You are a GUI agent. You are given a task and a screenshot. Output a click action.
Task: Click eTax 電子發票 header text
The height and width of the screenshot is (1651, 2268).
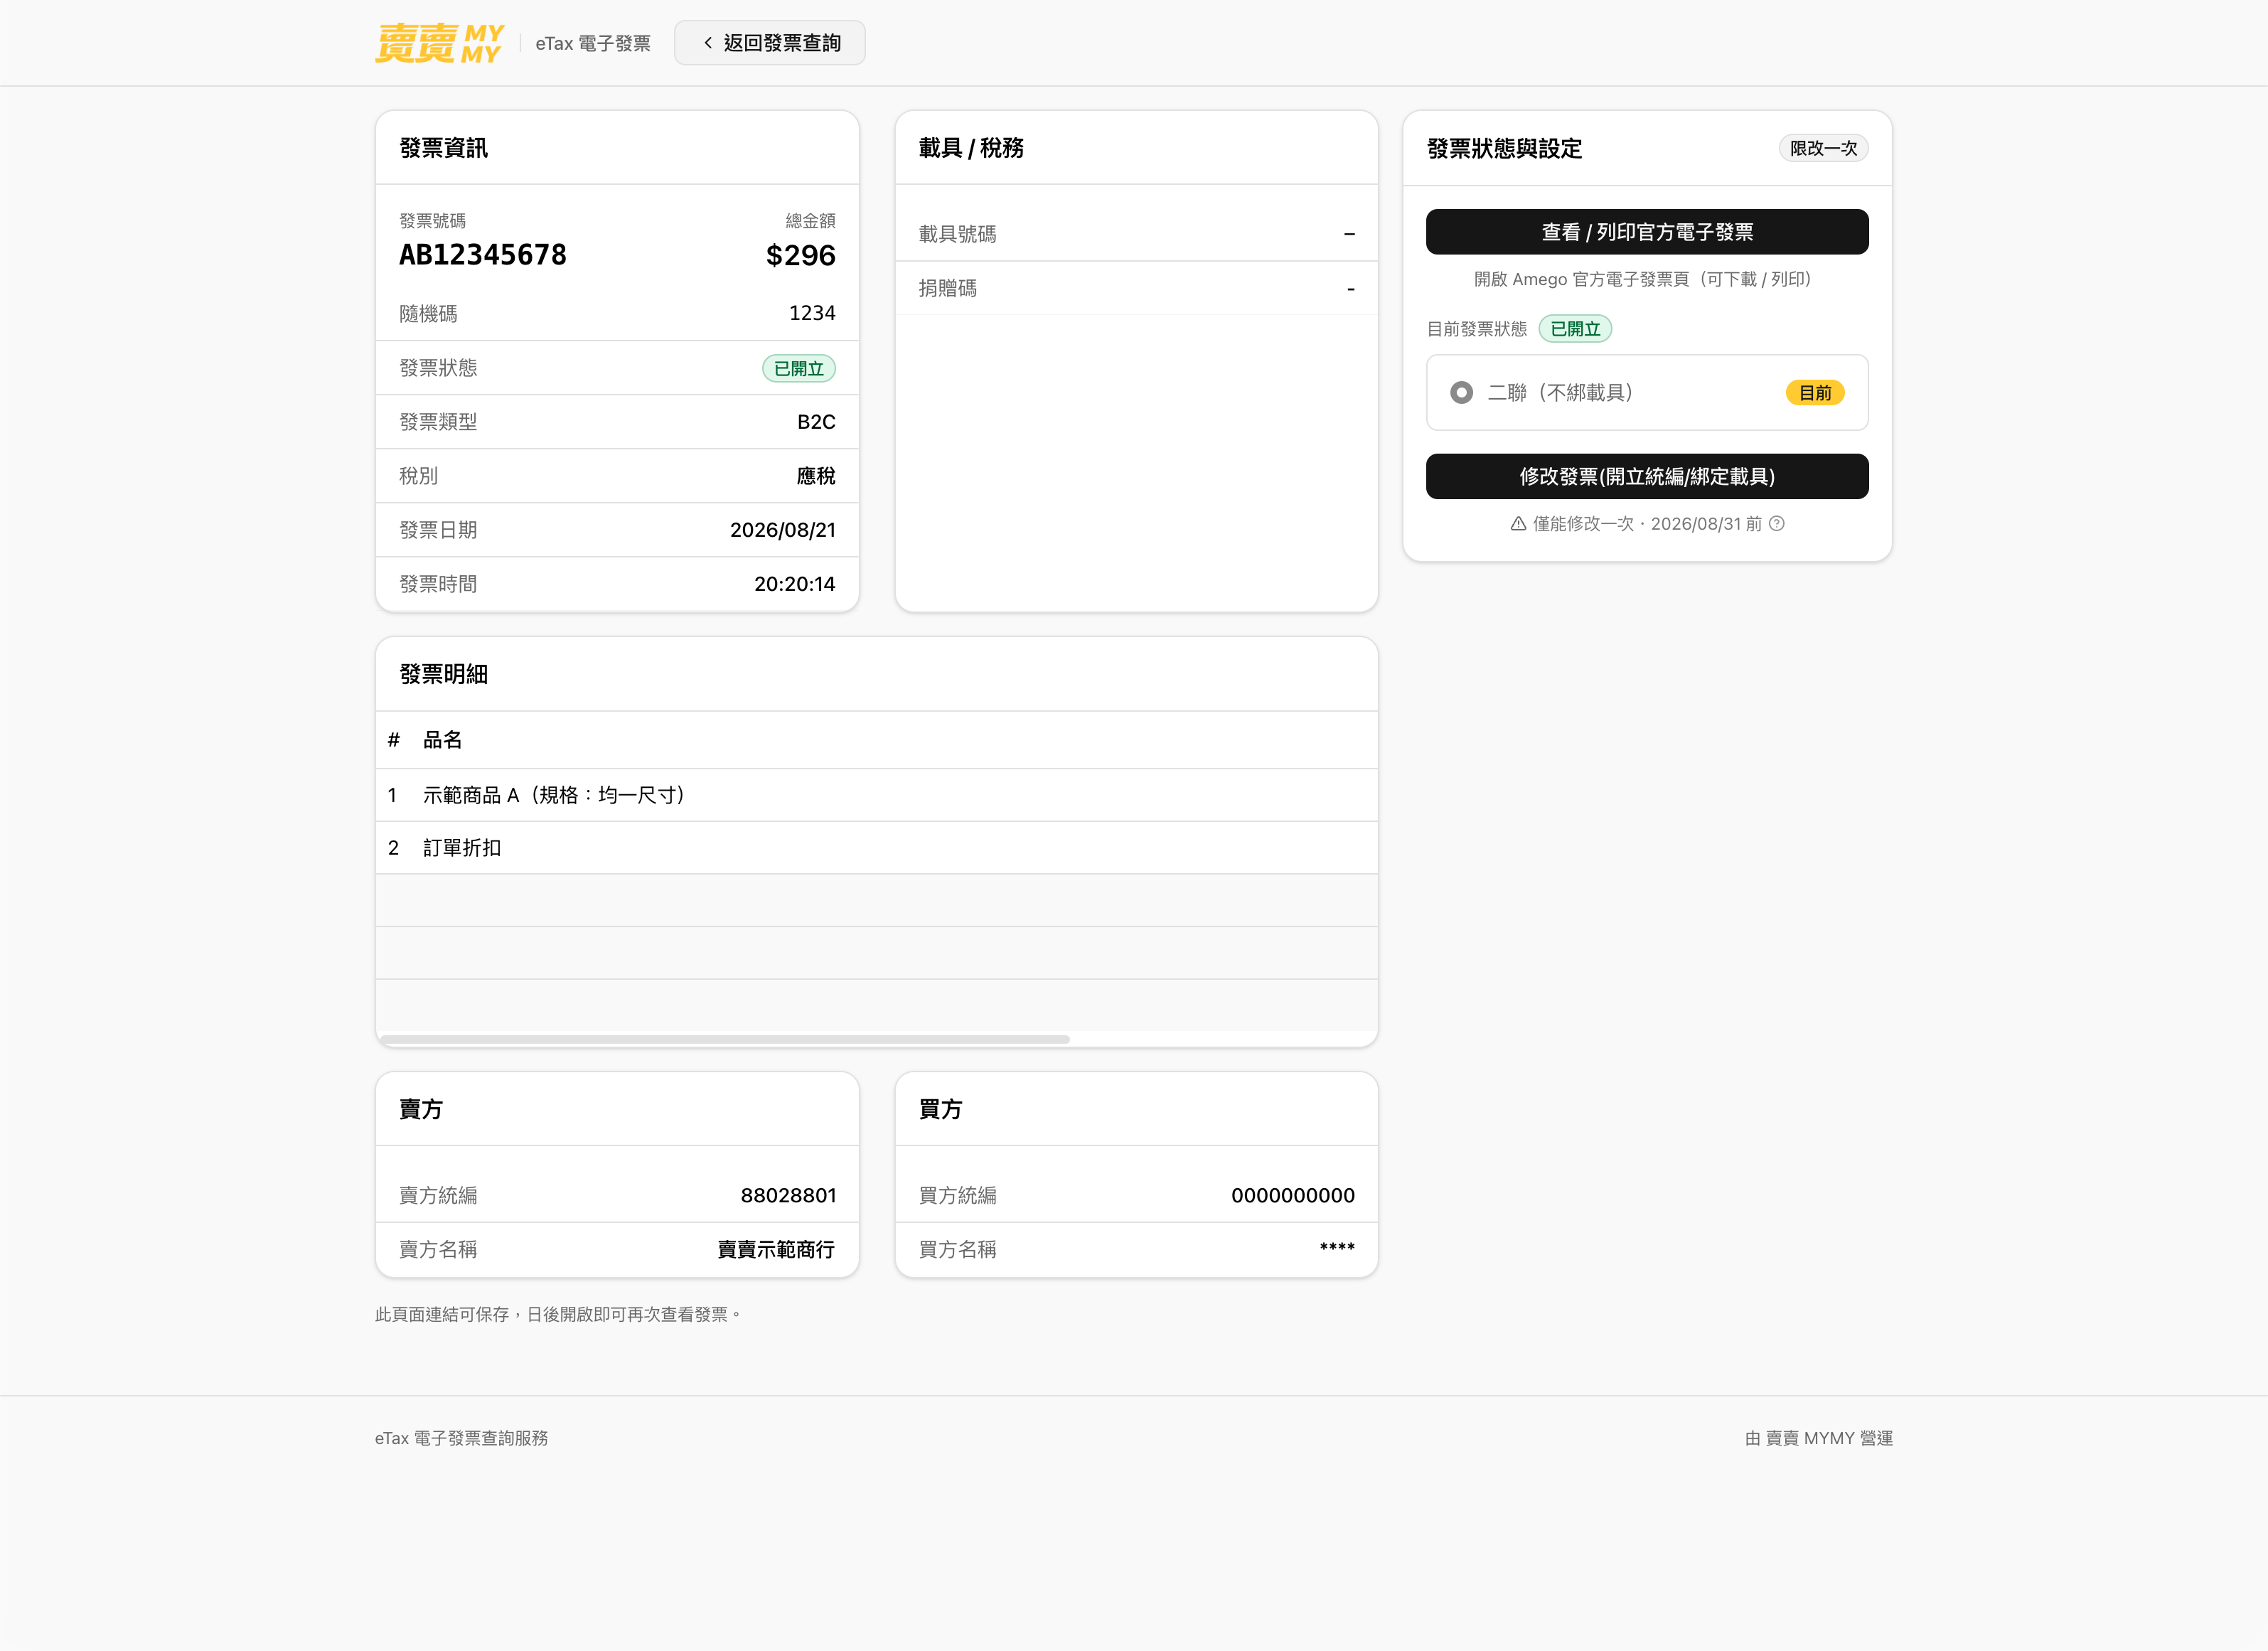pos(593,43)
